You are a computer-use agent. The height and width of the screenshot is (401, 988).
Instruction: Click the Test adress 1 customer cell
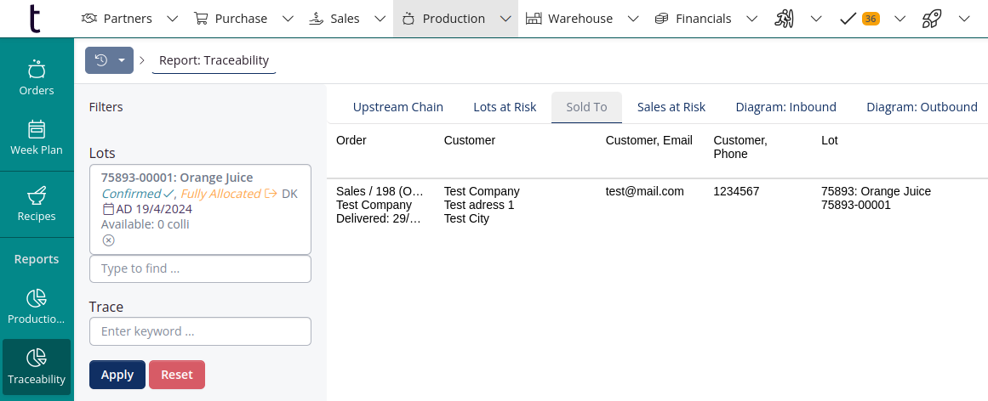479,205
